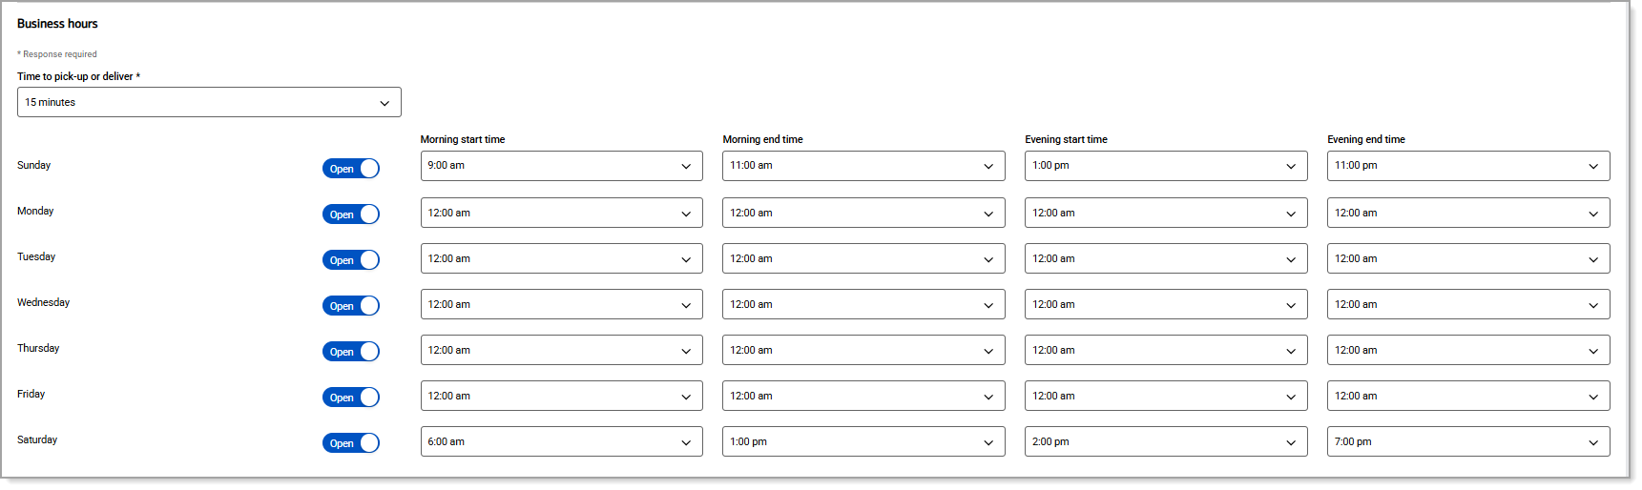
Task: Click the Morning start time column header
Action: tap(463, 139)
